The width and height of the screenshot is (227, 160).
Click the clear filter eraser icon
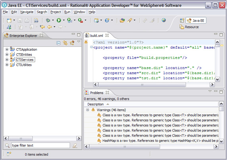75,146
